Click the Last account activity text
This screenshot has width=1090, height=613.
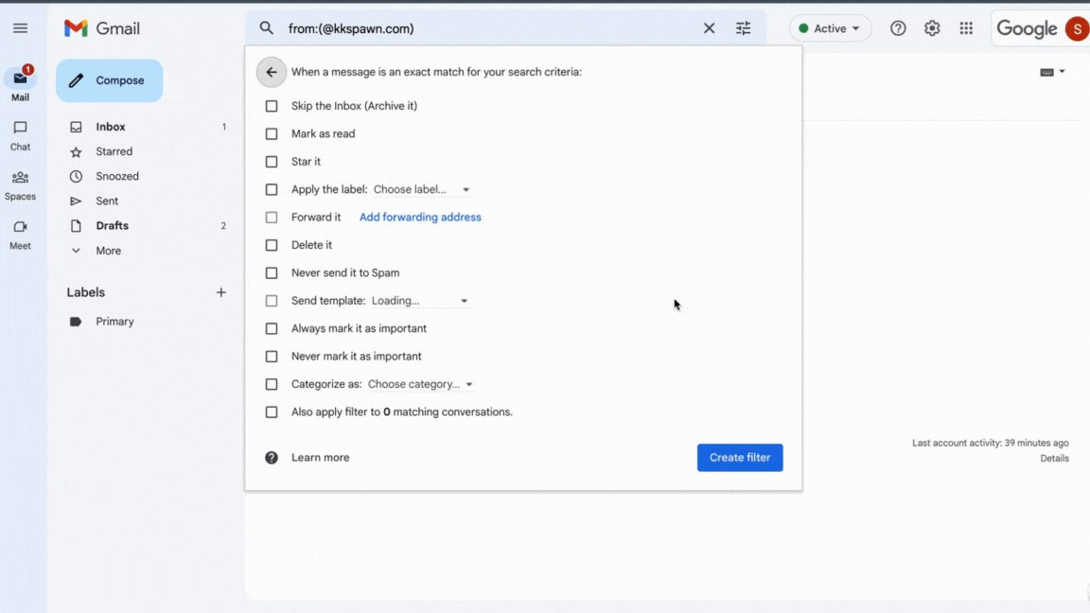[991, 443]
